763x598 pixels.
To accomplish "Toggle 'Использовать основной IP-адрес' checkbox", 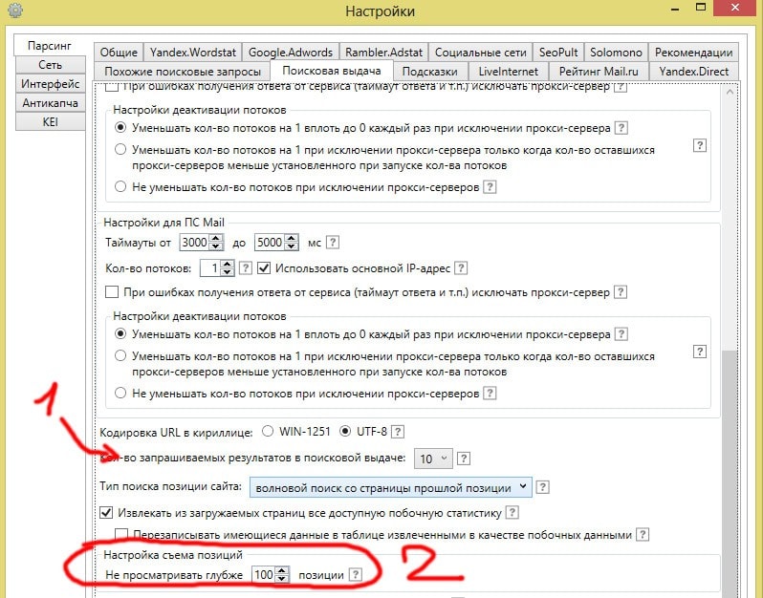I will [x=264, y=267].
